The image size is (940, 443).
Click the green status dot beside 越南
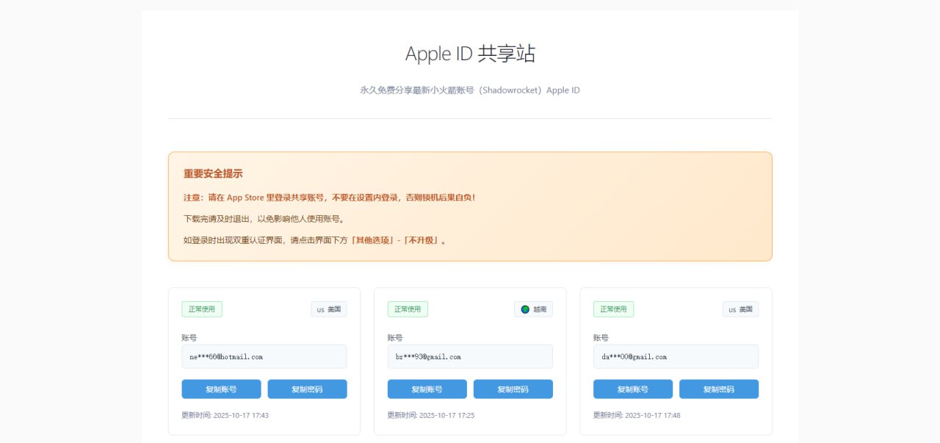pos(525,309)
